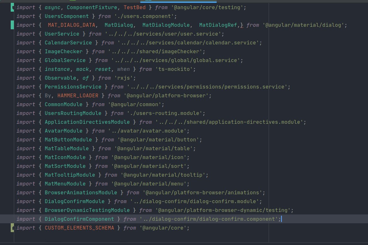Viewport: 368px width, 245px height.
Task: Click the 'async' import name
Action: [x=53, y=8]
